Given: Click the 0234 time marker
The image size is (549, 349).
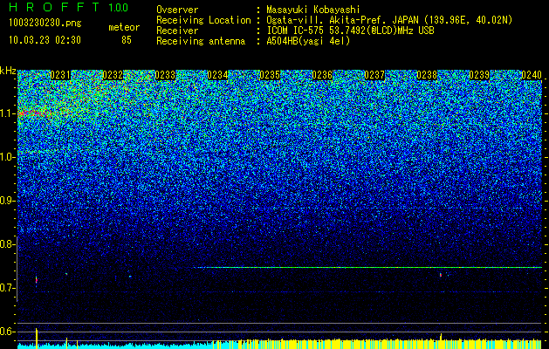Looking at the screenshot, I should [217, 75].
